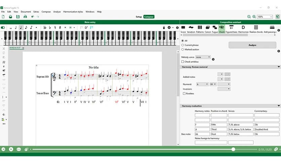
Task: Select the Current phrase radio option
Action: point(183,45)
